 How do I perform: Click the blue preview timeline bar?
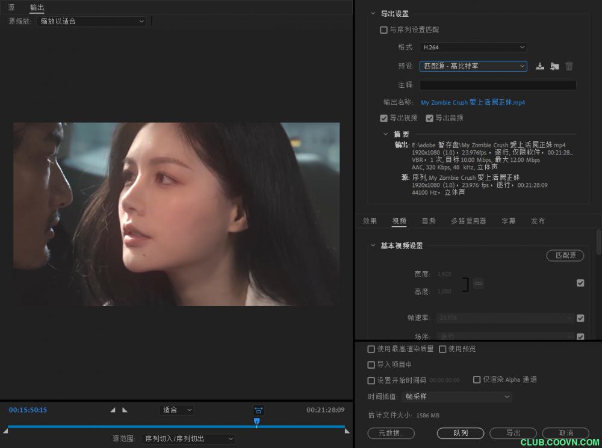point(176,426)
